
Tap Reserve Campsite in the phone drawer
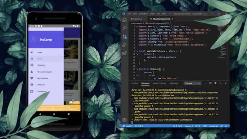click(x=44, y=72)
